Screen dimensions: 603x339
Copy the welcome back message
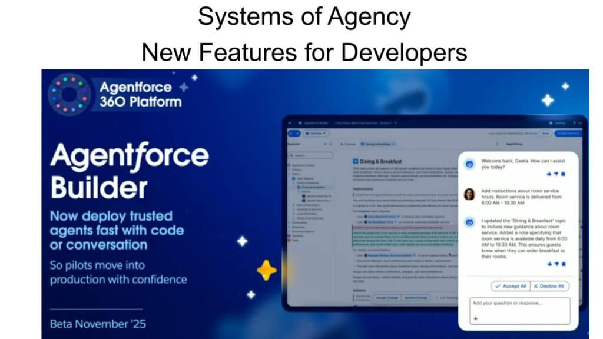pyautogui.click(x=563, y=174)
